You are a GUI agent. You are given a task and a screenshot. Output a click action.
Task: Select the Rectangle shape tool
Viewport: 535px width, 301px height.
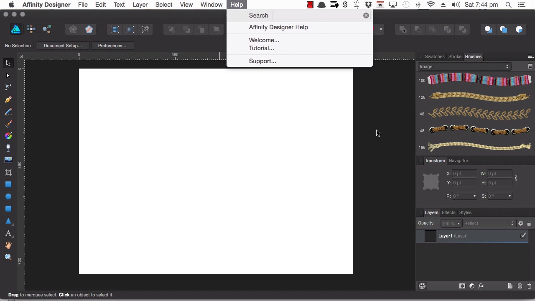tap(8, 184)
